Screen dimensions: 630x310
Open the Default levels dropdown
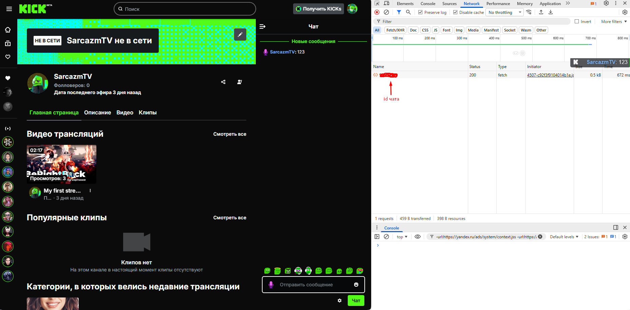tap(564, 237)
